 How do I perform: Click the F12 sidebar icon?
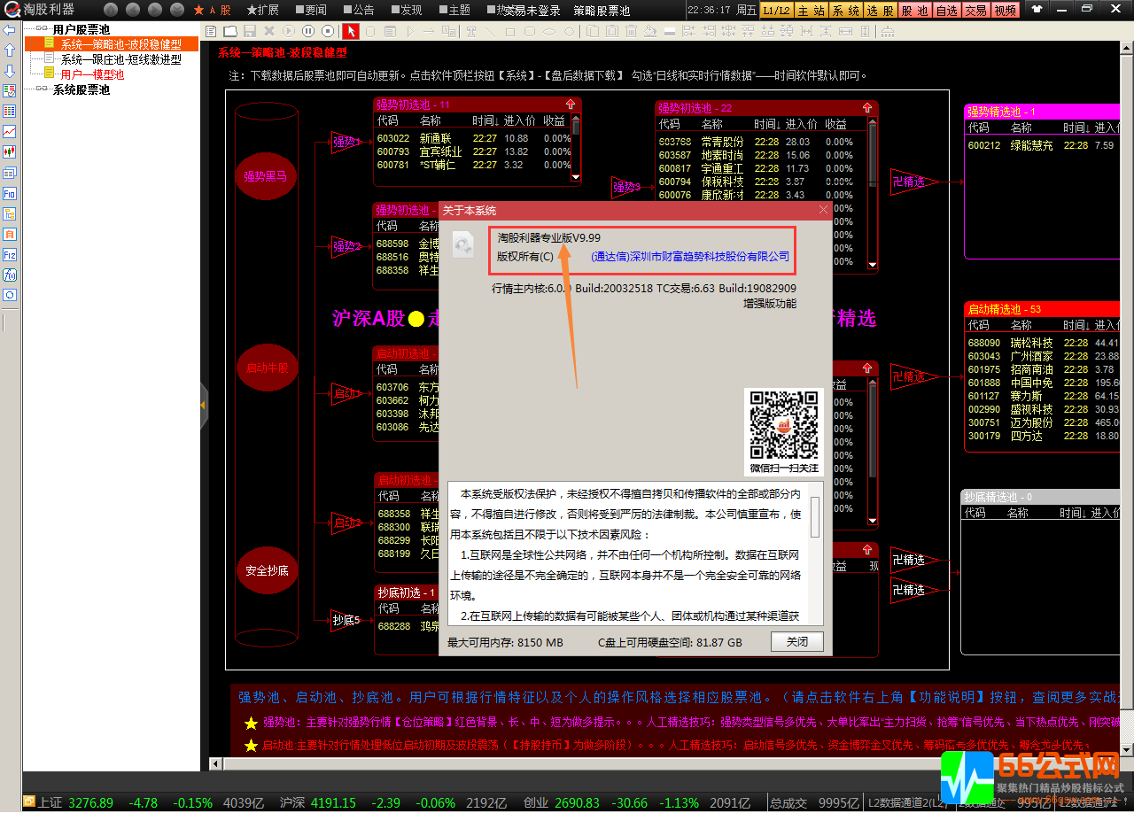point(10,254)
